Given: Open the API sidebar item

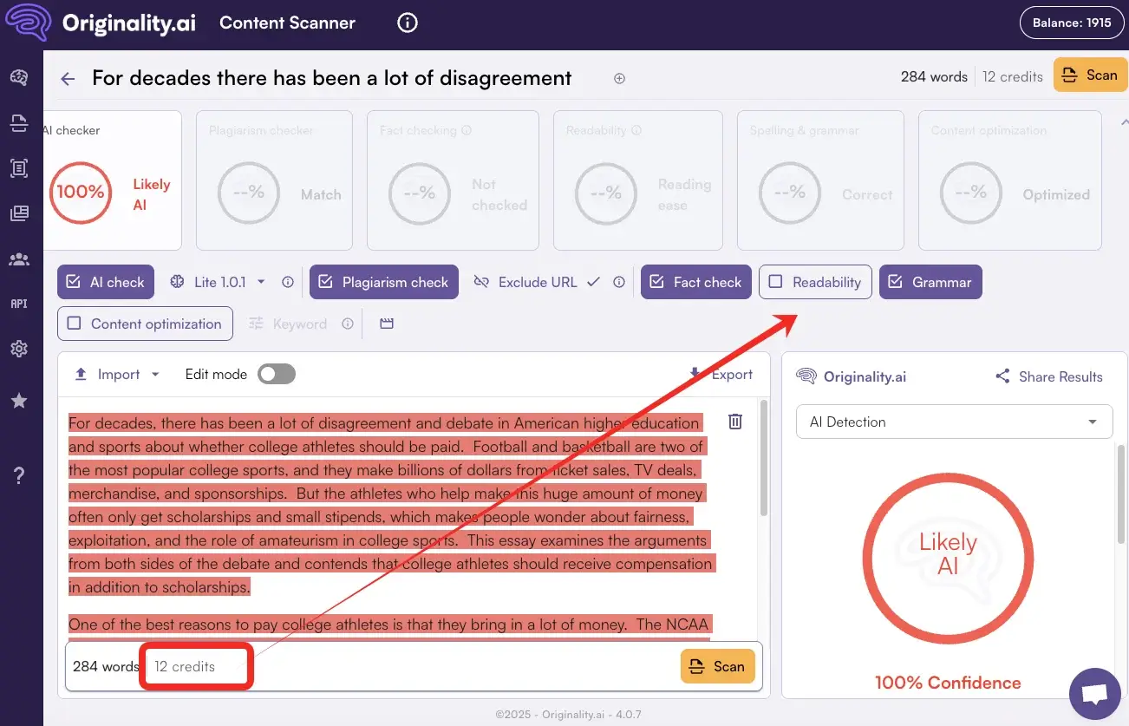Looking at the screenshot, I should [x=19, y=304].
